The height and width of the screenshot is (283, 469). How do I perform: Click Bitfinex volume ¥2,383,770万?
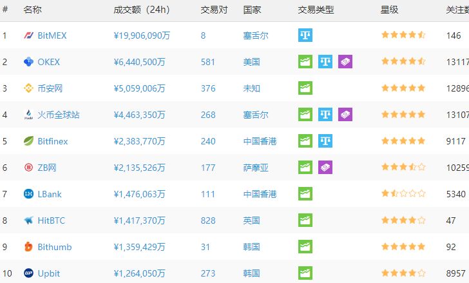click(139, 141)
